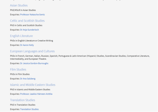
Task: Contact Professor Natascha Gentz via enquiries link
Action: click(33, 14)
